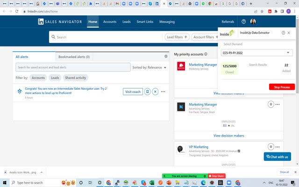Click the Stop Process button
Viewport: 299px width, 187px height.
point(282,87)
